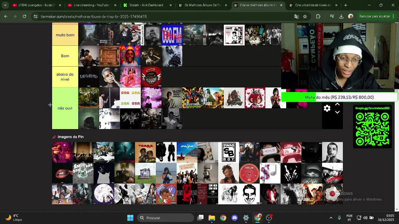Image resolution: width=399 pixels, height=224 pixels.
Task: Click the Bom tier label
Action: pyautogui.click(x=65, y=56)
